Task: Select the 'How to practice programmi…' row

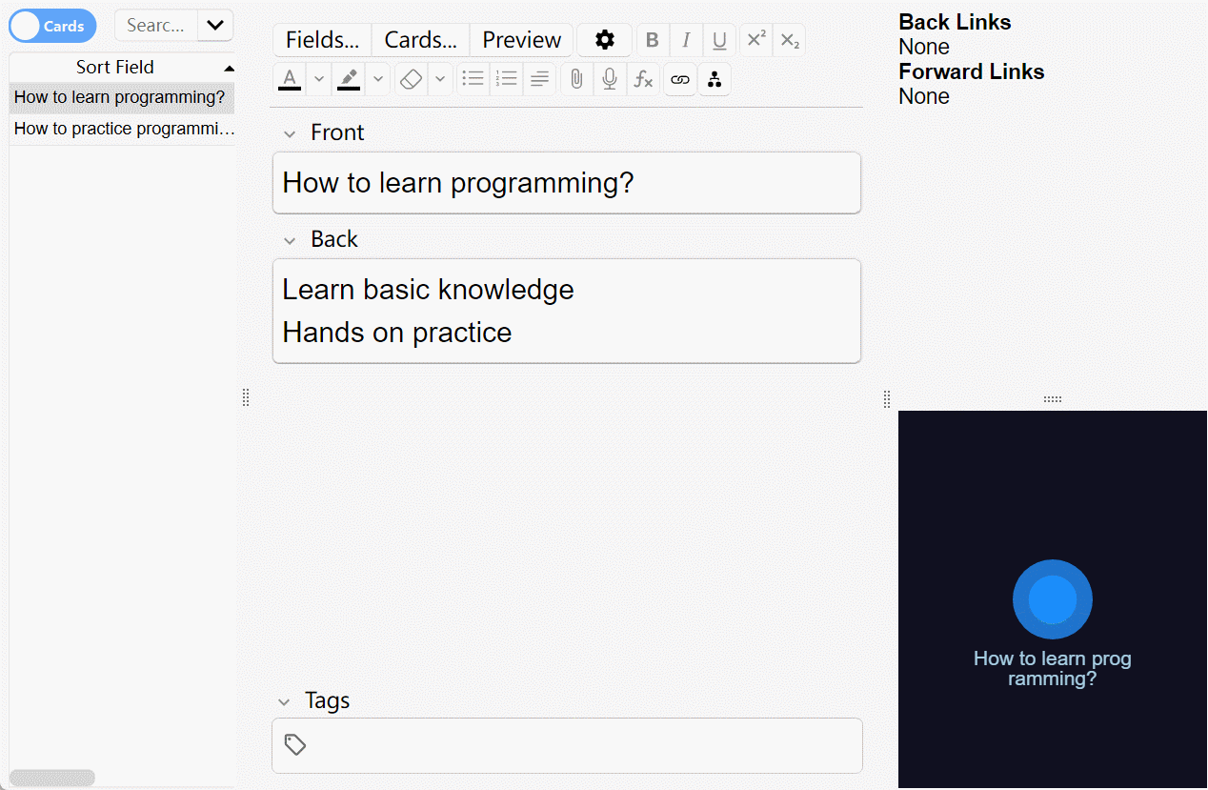Action: click(122, 129)
